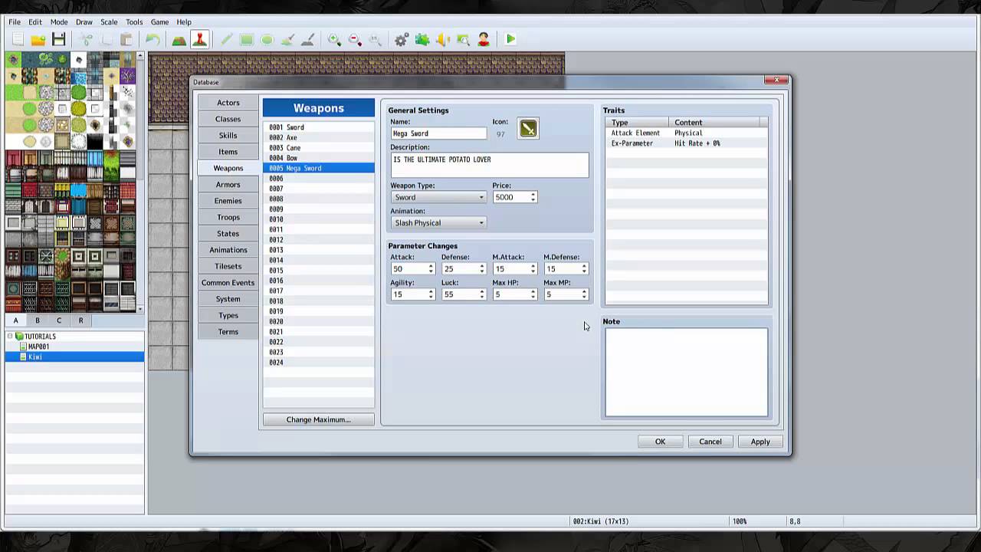
Task: Open the Animation dropdown
Action: [x=438, y=223]
